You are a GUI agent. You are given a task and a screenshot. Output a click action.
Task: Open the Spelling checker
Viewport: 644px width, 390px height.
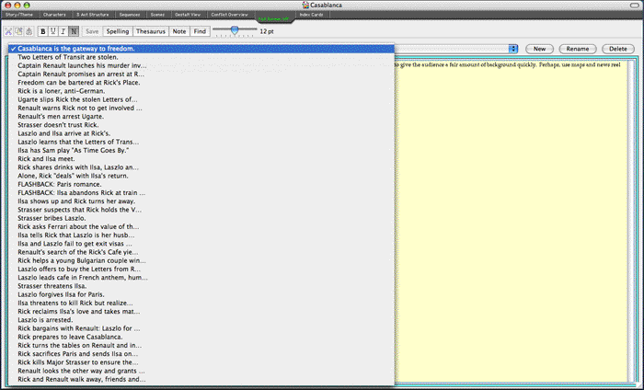[119, 31]
